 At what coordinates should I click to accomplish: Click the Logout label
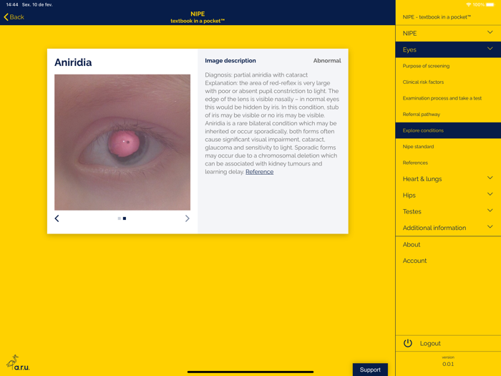point(430,343)
